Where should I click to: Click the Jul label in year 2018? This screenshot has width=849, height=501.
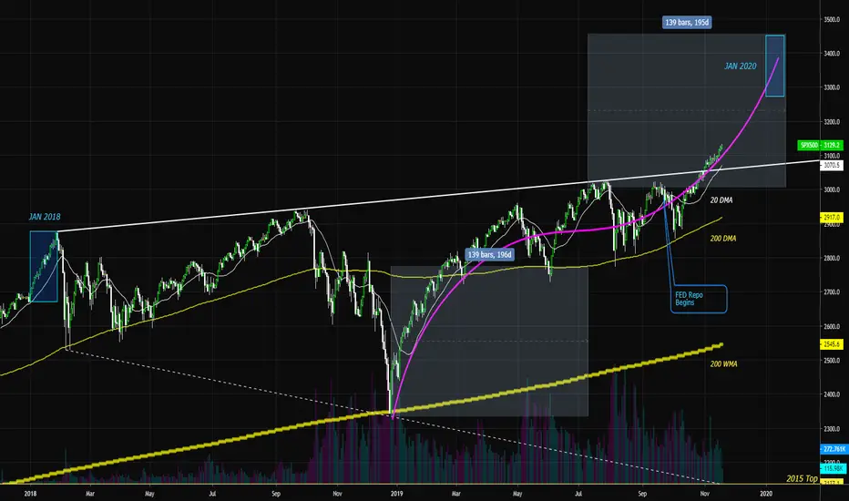pyautogui.click(x=212, y=494)
